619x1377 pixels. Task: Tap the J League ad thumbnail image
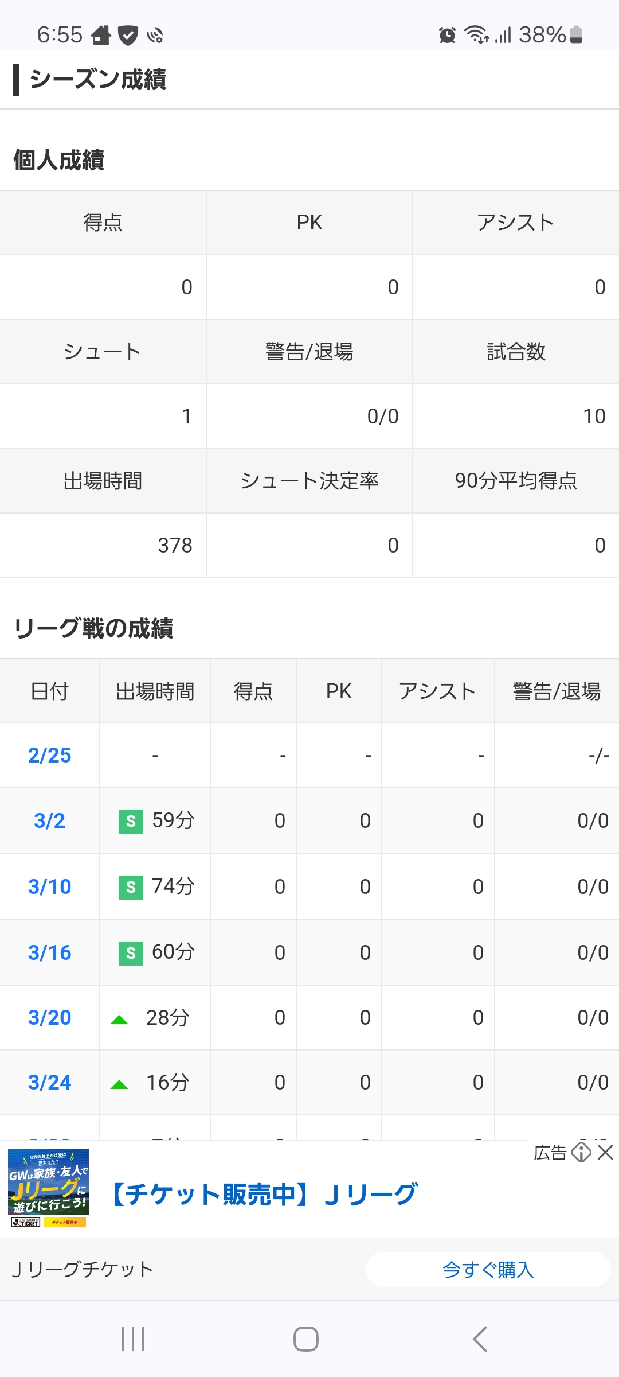[x=48, y=1188]
